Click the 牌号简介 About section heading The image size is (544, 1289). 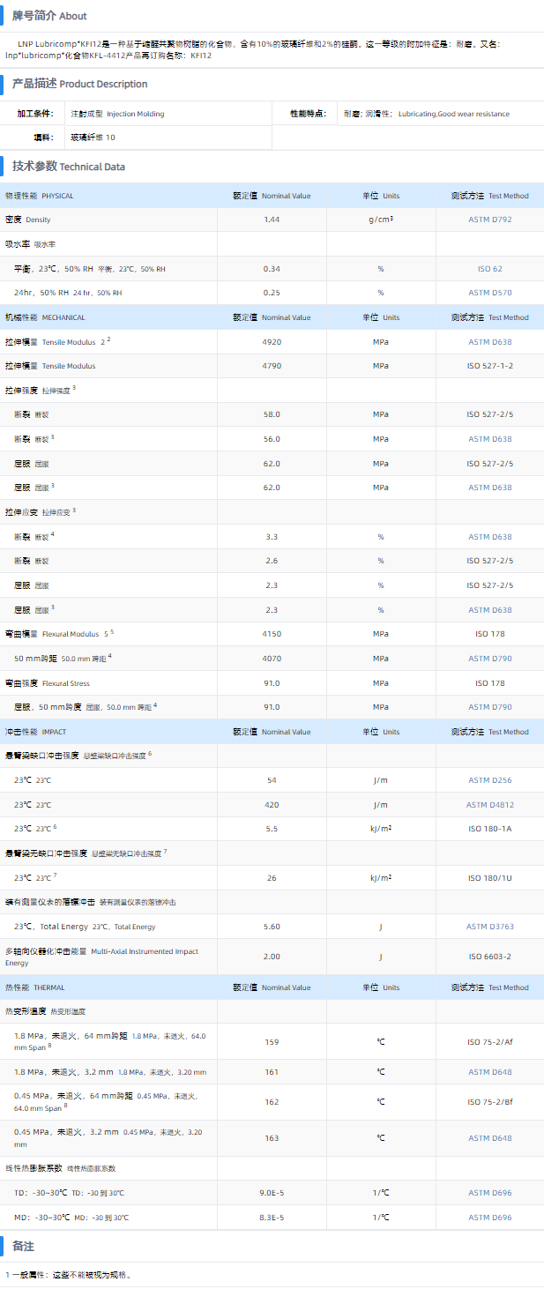click(x=49, y=16)
